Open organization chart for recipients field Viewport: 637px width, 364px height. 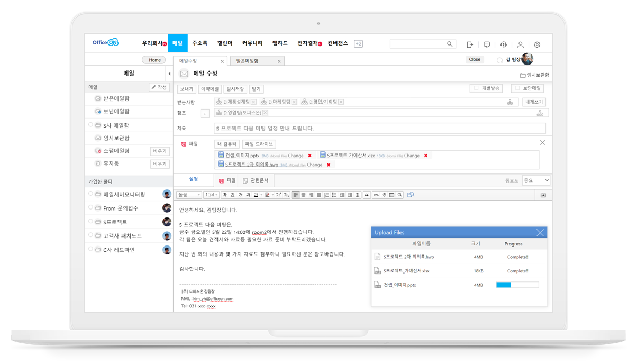point(510,102)
